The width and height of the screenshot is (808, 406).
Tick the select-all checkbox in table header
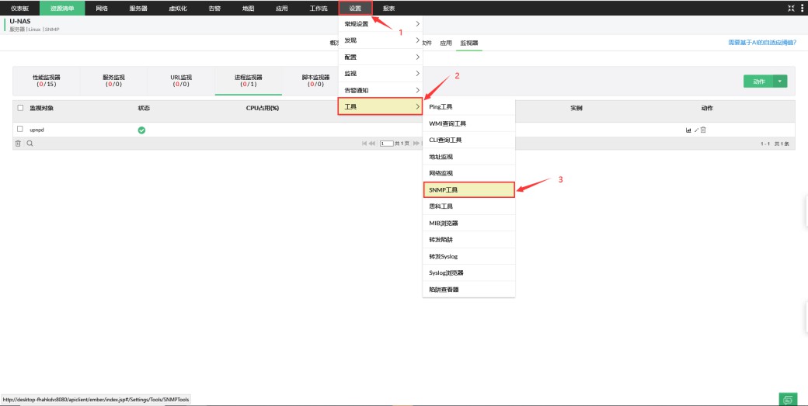coord(20,108)
